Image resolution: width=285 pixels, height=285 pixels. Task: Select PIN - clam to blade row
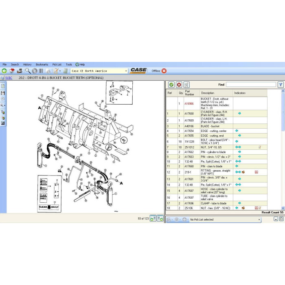point(217,166)
